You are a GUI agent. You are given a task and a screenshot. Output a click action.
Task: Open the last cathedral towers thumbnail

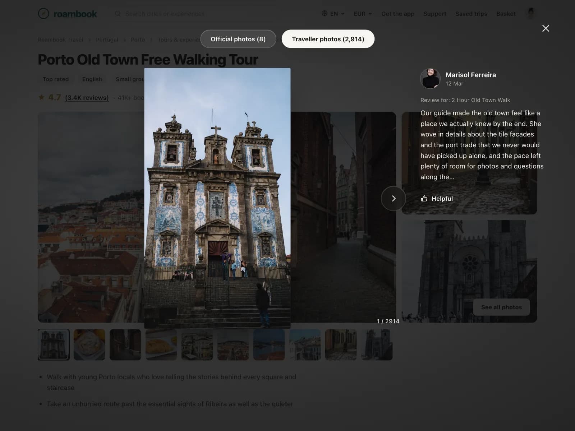(x=377, y=344)
